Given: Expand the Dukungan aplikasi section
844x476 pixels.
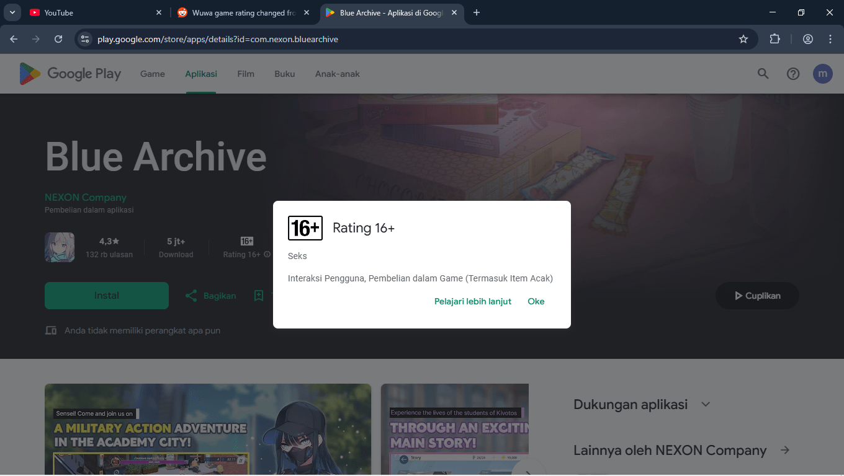Looking at the screenshot, I should tap(705, 404).
